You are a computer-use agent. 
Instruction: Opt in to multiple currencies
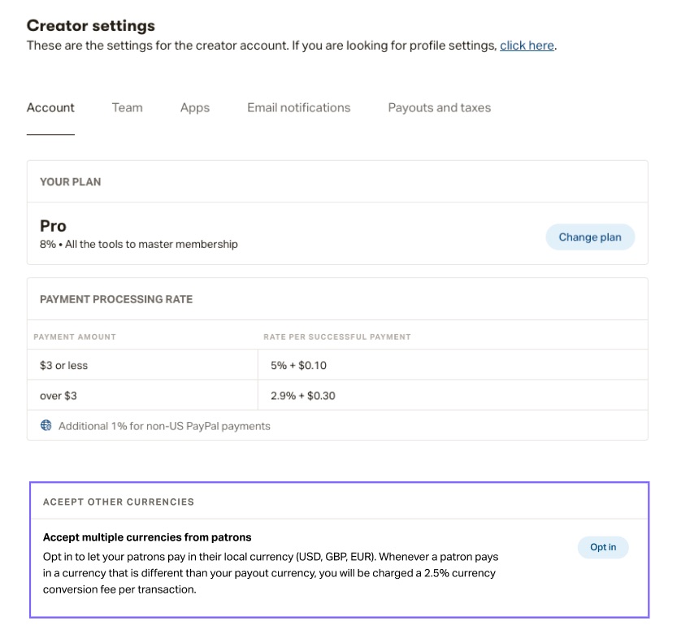click(603, 547)
